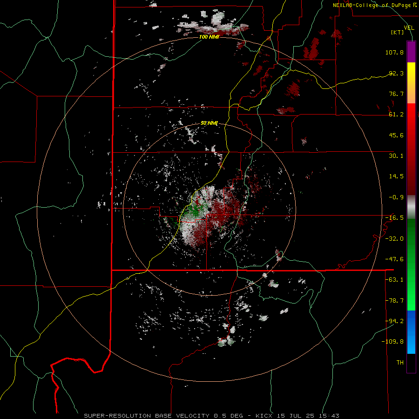Click the [KT] units label

tap(398, 32)
